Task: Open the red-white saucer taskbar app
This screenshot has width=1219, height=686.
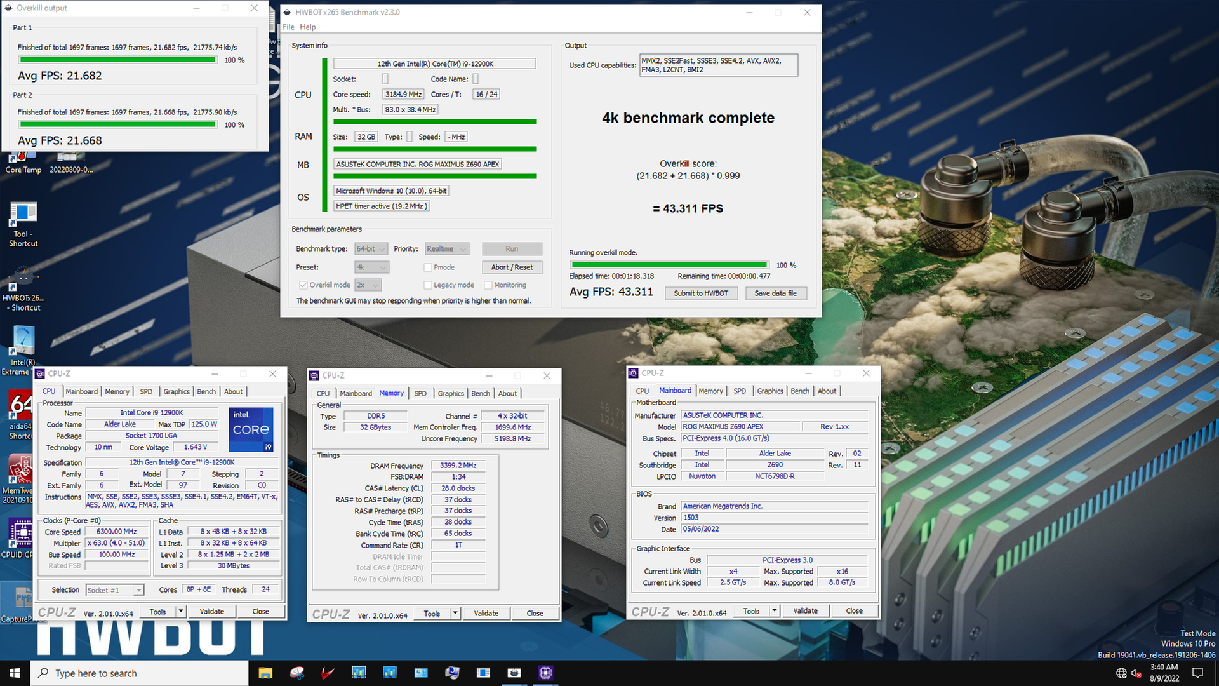Action: (296, 673)
